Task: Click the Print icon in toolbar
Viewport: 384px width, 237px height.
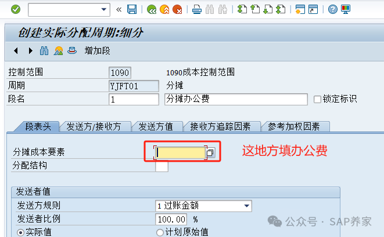Action: [x=197, y=9]
